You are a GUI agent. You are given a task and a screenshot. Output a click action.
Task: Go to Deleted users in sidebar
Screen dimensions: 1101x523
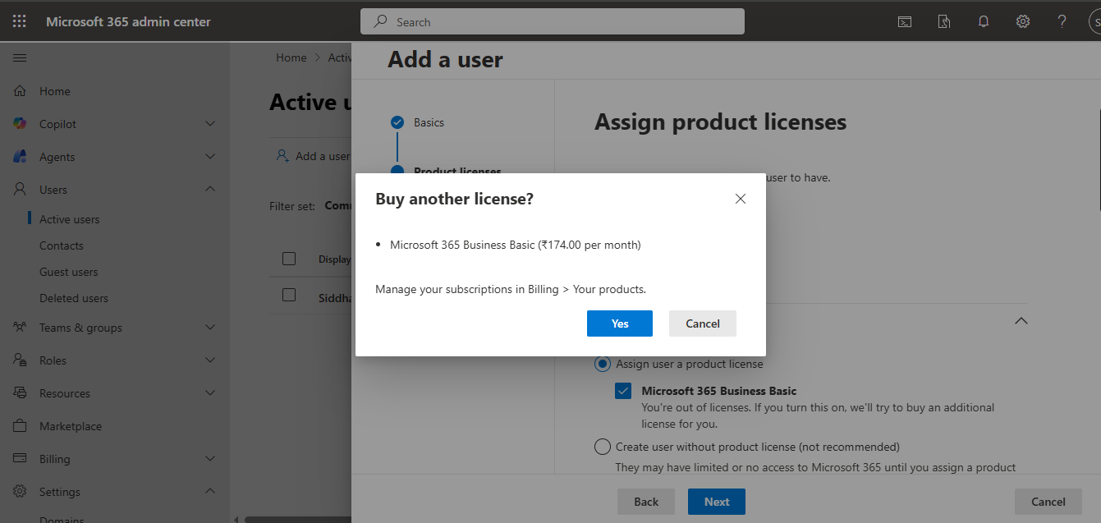coord(74,298)
